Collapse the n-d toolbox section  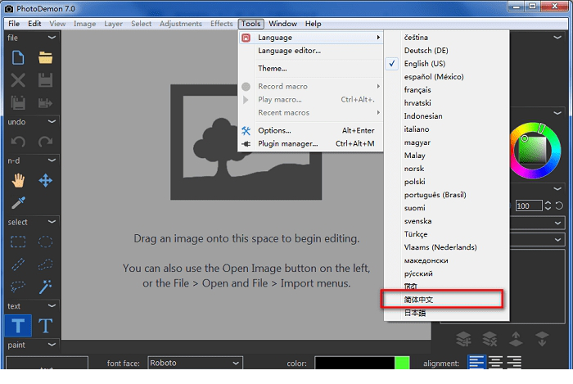click(x=52, y=160)
